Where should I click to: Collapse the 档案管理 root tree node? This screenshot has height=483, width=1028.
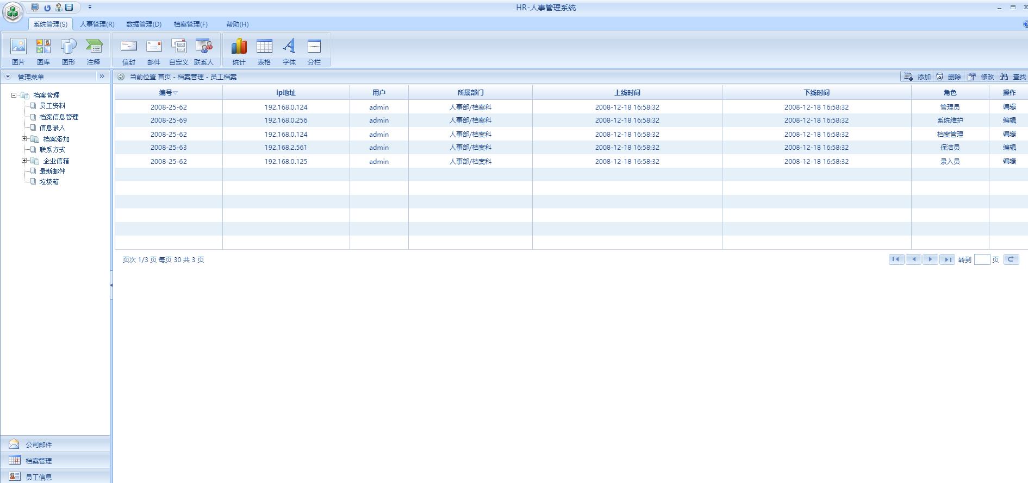click(14, 95)
